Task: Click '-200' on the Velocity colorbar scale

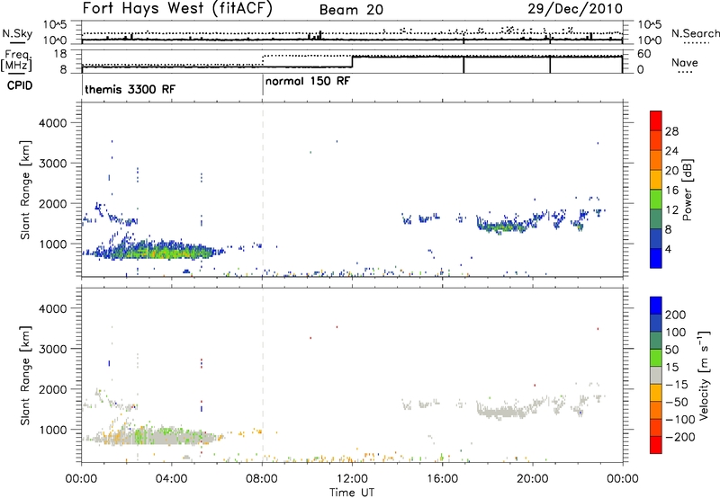Action: tap(679, 437)
